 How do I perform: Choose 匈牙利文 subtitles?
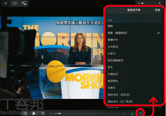(x=134, y=81)
